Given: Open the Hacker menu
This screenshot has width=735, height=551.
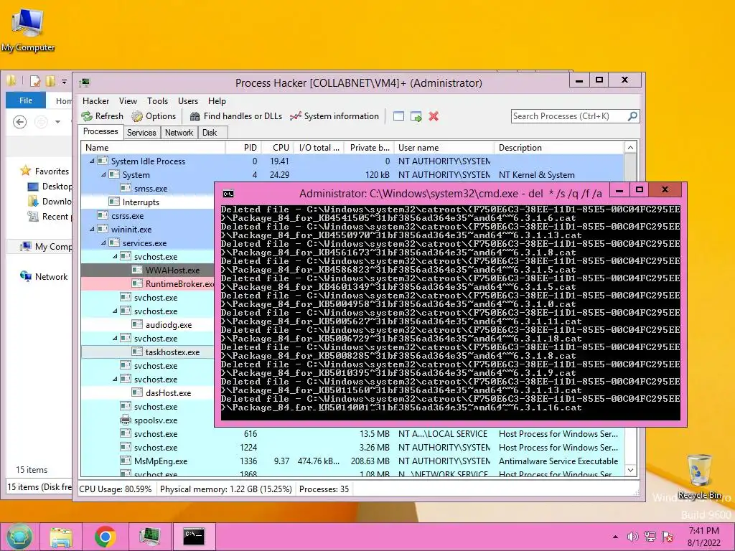Looking at the screenshot, I should pos(95,101).
